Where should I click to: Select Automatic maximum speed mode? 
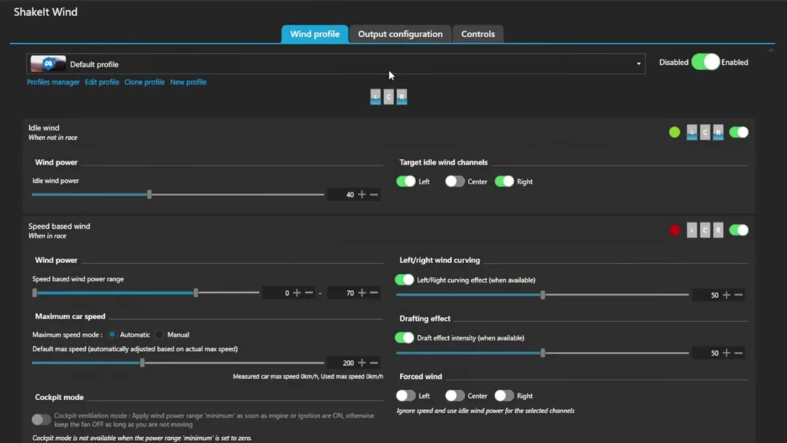(x=112, y=334)
